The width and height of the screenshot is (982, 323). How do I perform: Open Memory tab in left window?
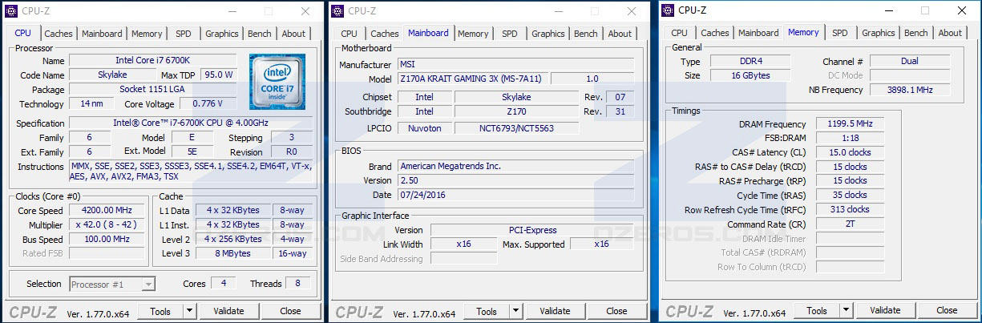pyautogui.click(x=147, y=34)
